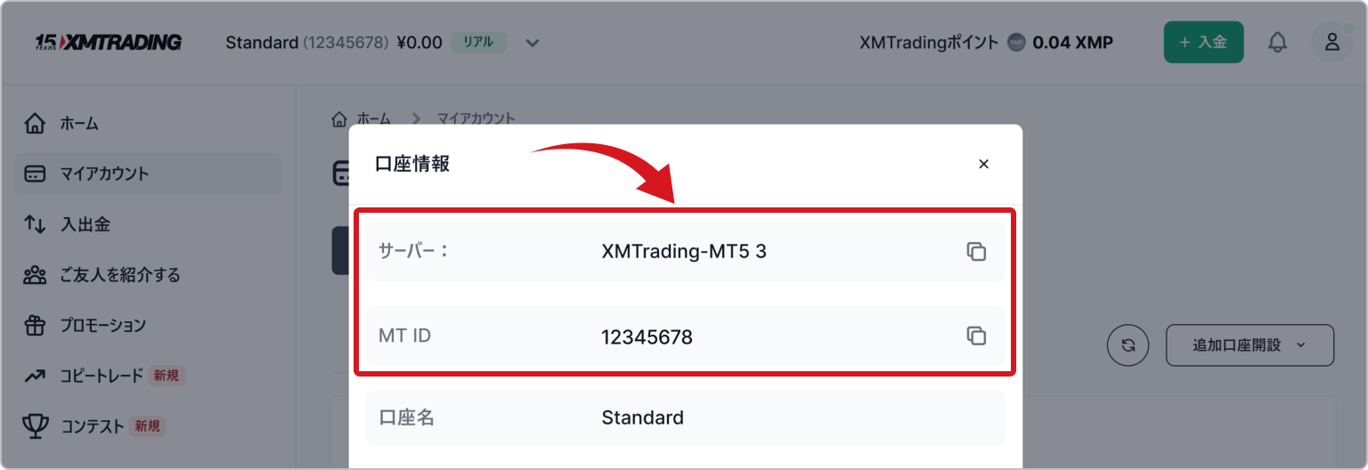Close the 口座情報 dialog

[x=983, y=164]
